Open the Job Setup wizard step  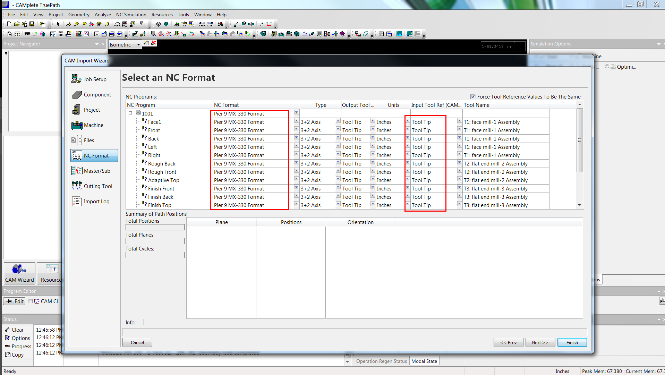pos(94,79)
